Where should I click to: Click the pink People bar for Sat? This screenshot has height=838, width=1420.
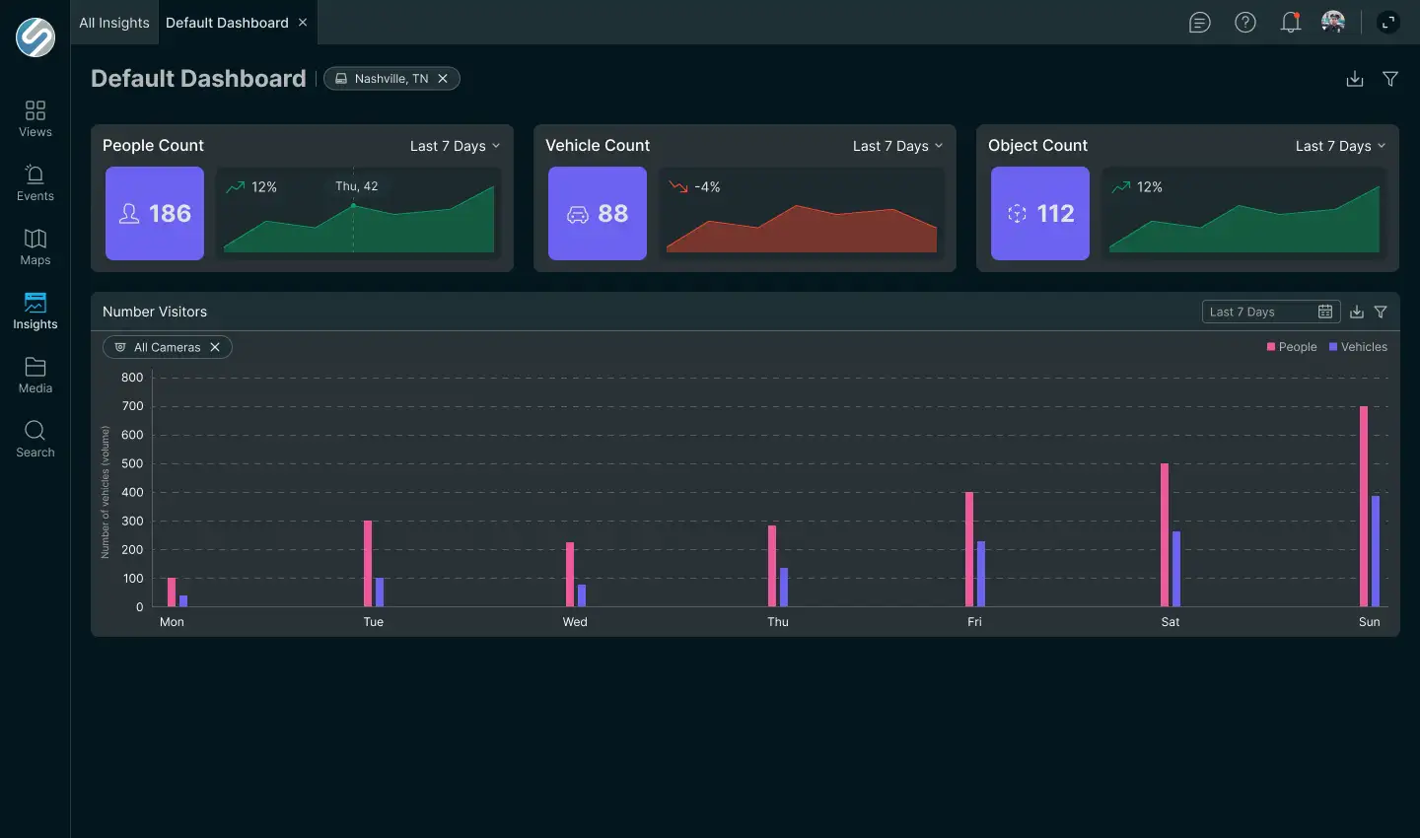1165,534
